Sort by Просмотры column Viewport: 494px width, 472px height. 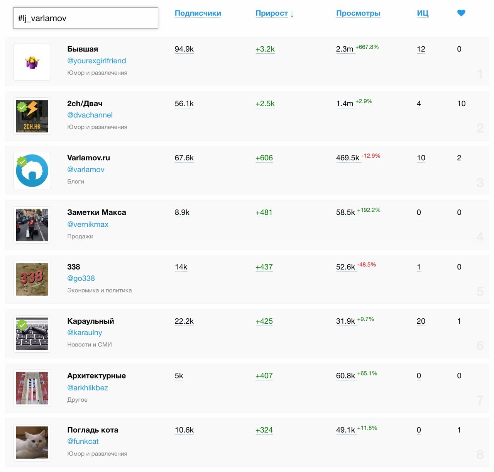point(358,13)
